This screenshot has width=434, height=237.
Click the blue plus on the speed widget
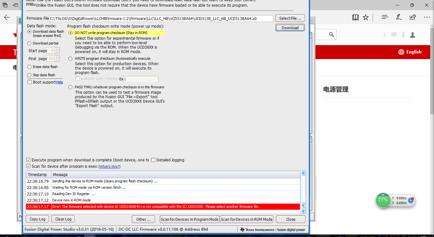tap(411, 200)
